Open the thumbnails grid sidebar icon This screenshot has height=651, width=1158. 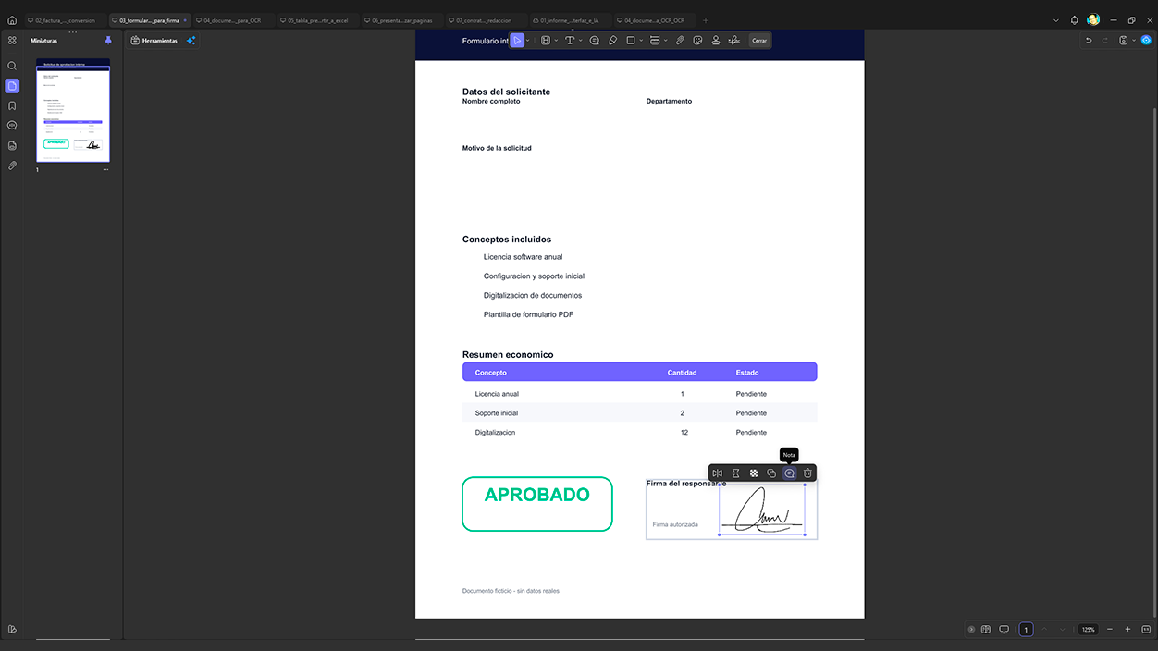click(x=12, y=41)
